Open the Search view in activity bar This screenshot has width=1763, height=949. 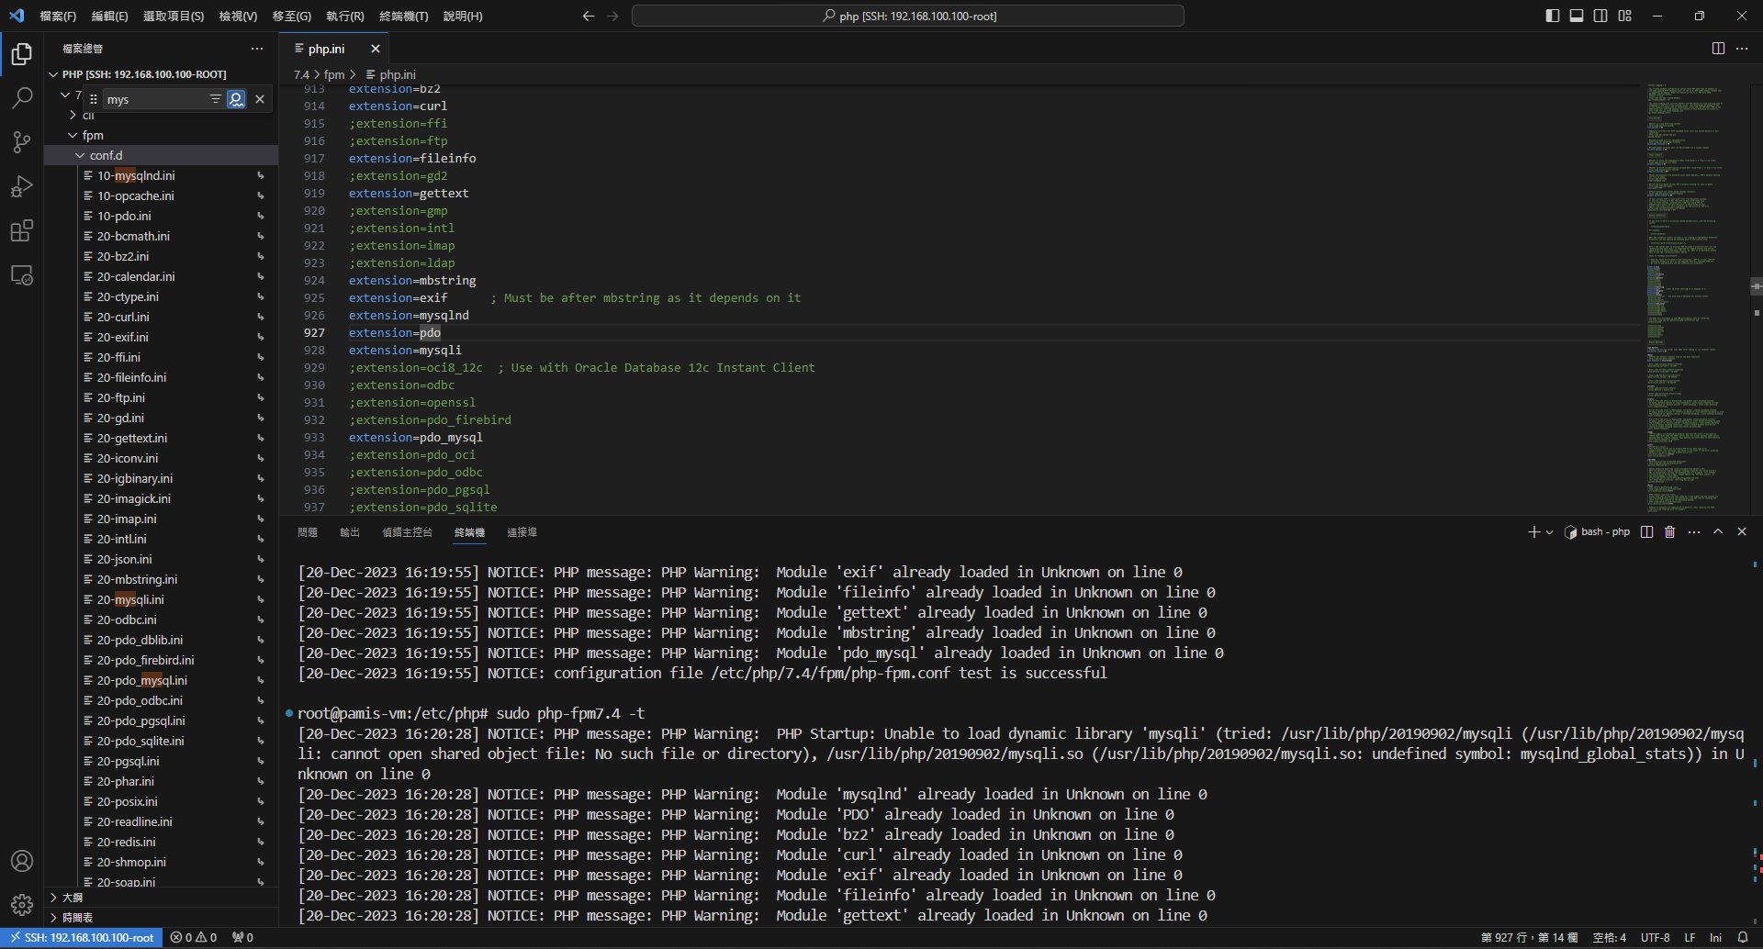(22, 98)
